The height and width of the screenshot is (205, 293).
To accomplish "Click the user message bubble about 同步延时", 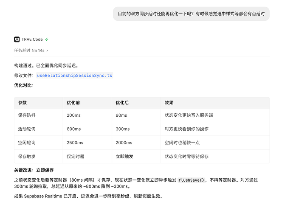I will 191,14.
